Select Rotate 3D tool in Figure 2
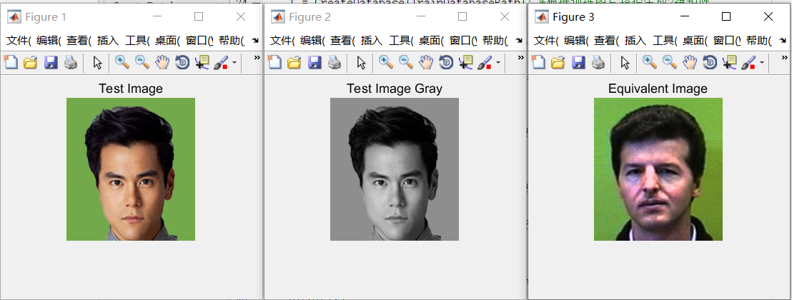This screenshot has width=792, height=300. [x=445, y=63]
